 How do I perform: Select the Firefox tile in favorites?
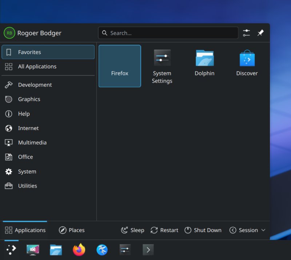tap(120, 66)
